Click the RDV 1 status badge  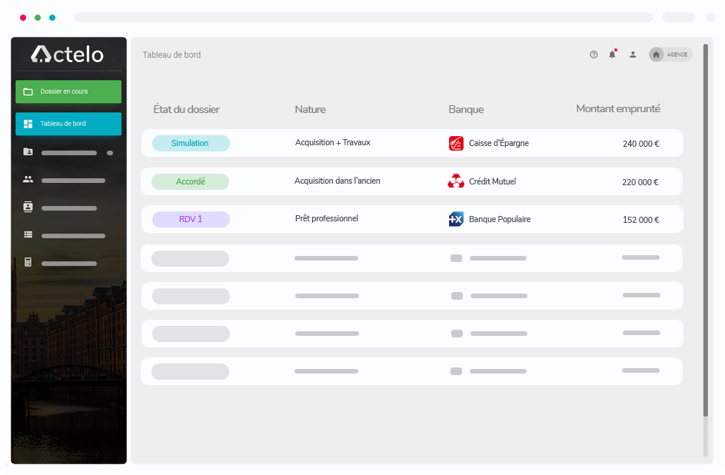191,220
